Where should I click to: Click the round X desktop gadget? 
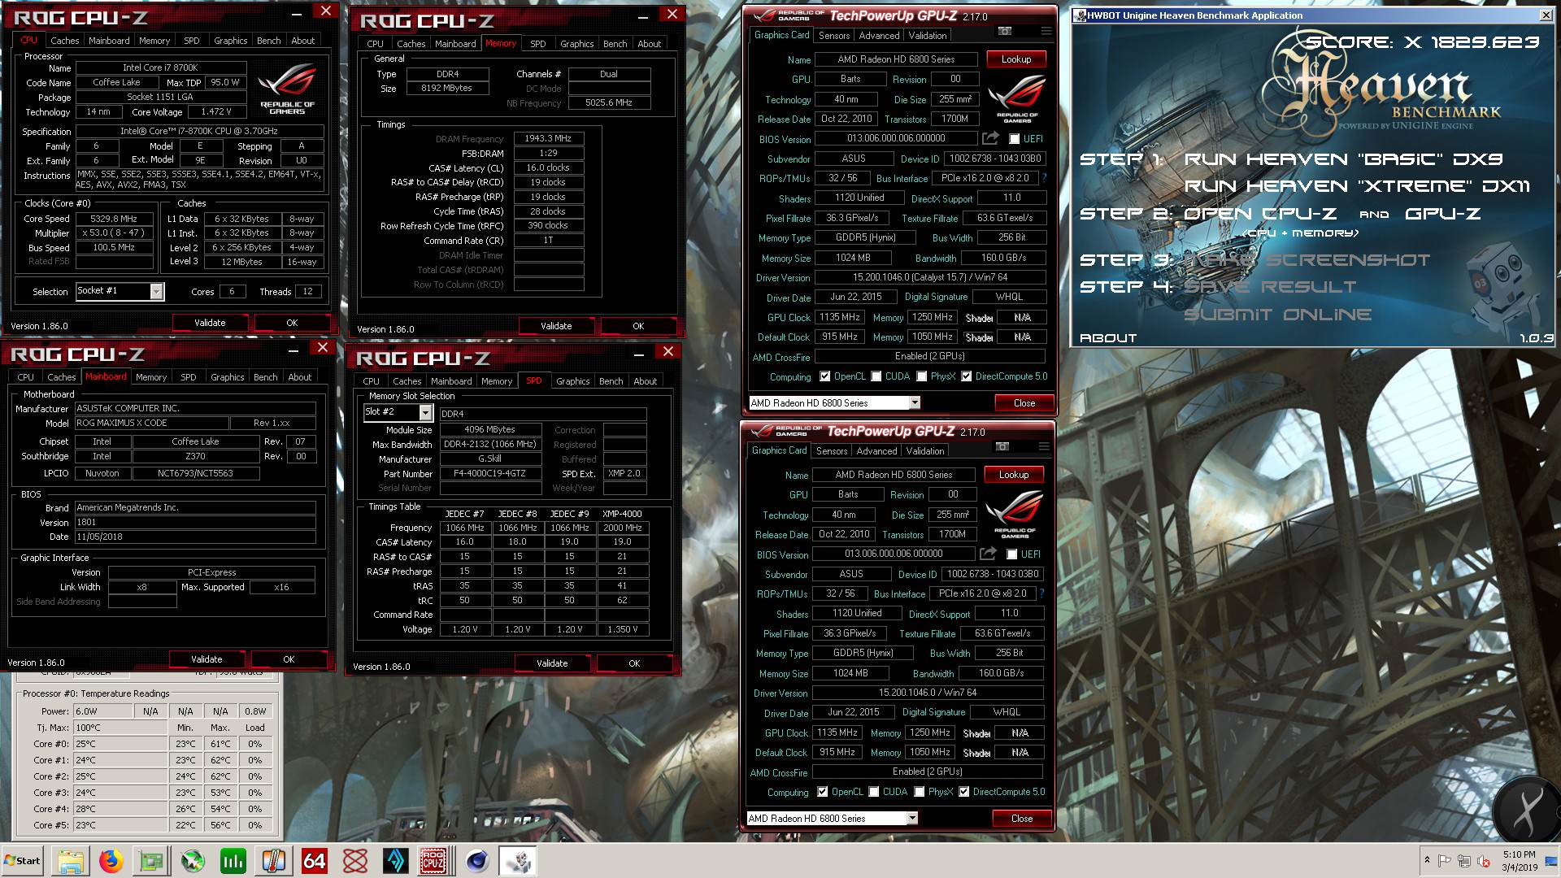(x=1525, y=811)
